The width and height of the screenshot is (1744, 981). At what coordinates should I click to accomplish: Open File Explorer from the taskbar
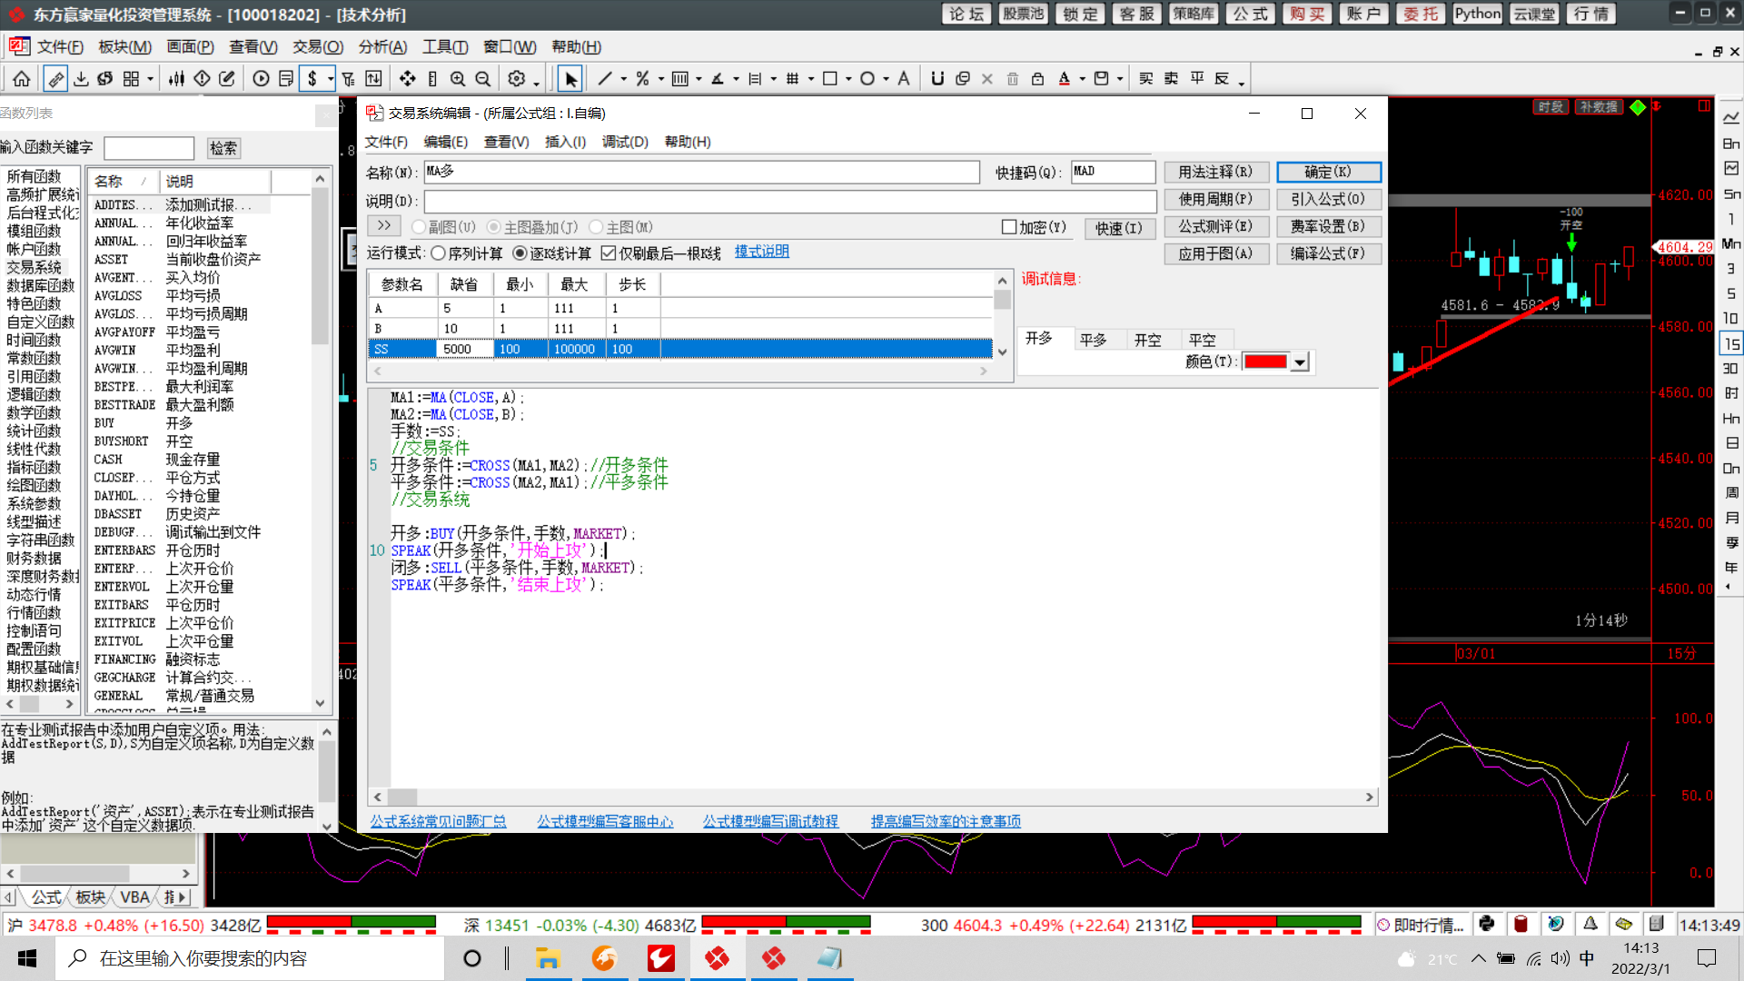tap(547, 958)
